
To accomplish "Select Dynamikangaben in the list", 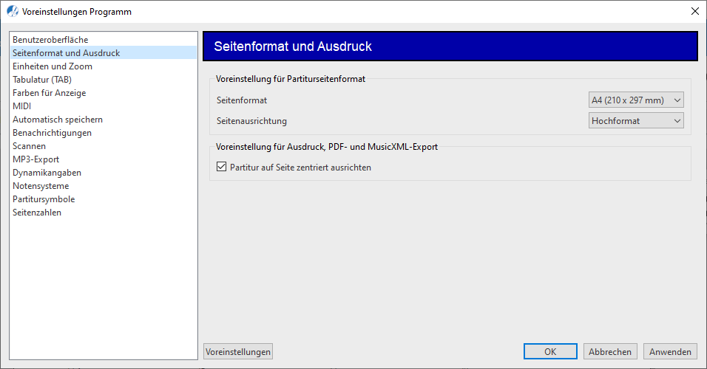I will click(47, 173).
